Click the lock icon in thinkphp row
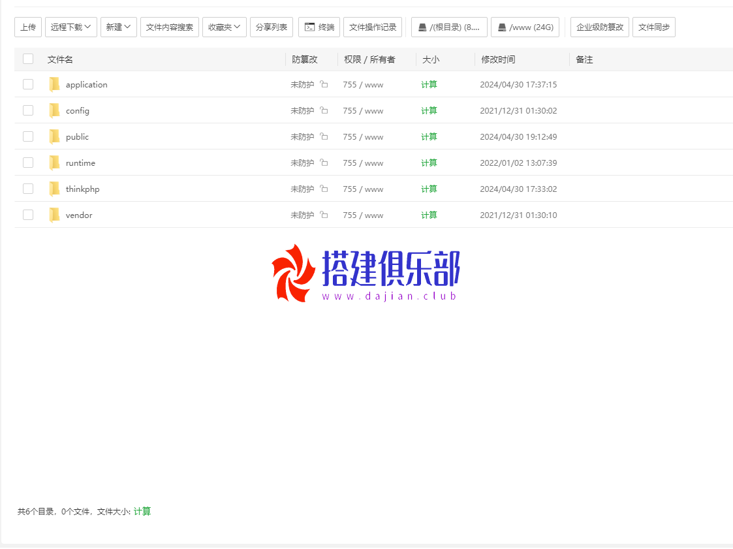The width and height of the screenshot is (733, 549). point(324,189)
